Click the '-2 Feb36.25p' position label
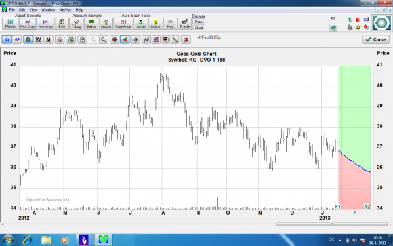Viewport: 393px width, 246px height. 209,37
